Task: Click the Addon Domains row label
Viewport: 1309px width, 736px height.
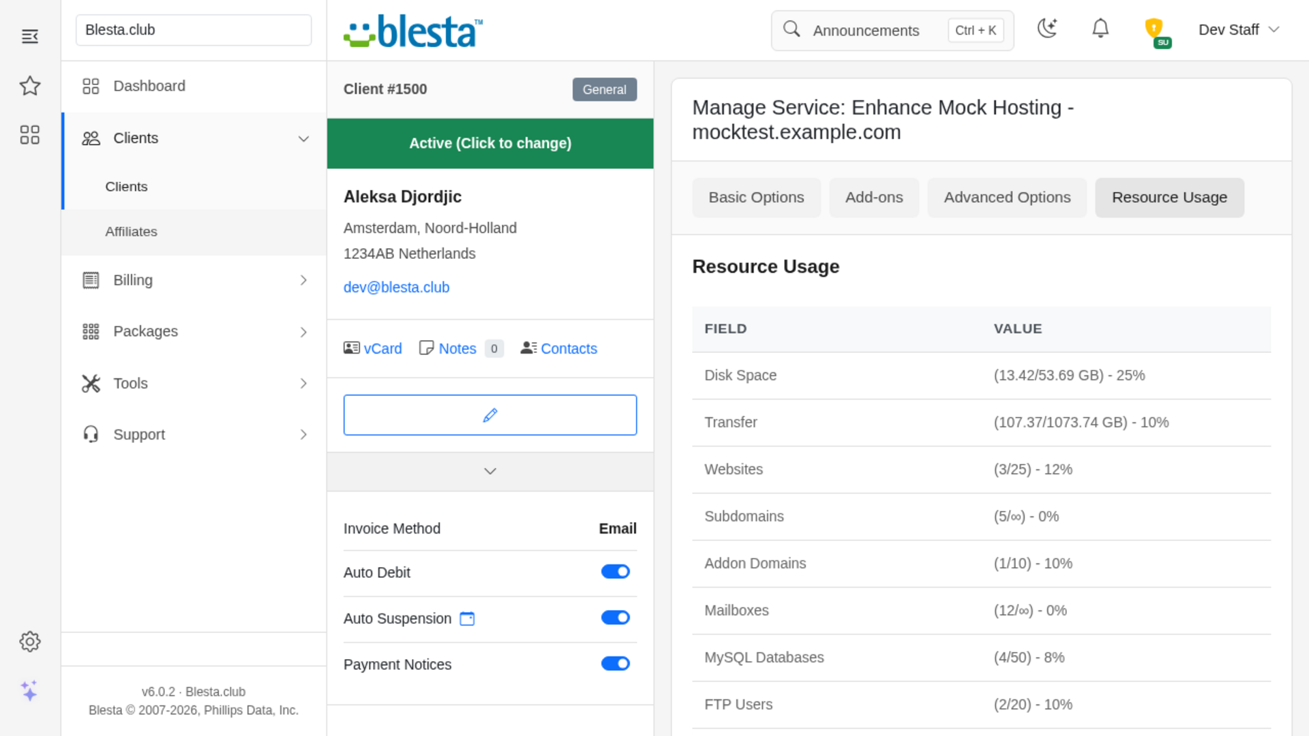Action: 755,564
